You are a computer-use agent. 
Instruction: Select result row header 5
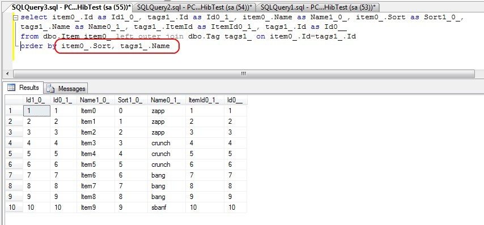14,154
